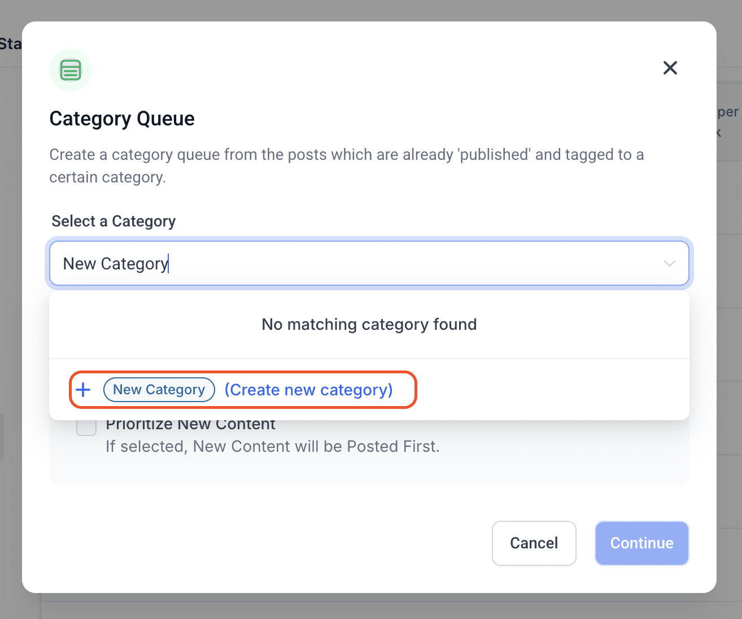
Task: Click the green Category Queue icon
Action: click(x=71, y=70)
